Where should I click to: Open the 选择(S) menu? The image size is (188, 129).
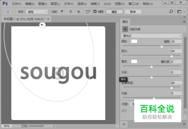[82, 4]
